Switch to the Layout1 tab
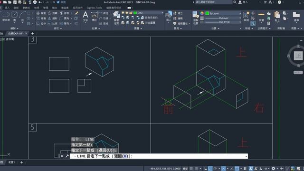 coord(11,162)
